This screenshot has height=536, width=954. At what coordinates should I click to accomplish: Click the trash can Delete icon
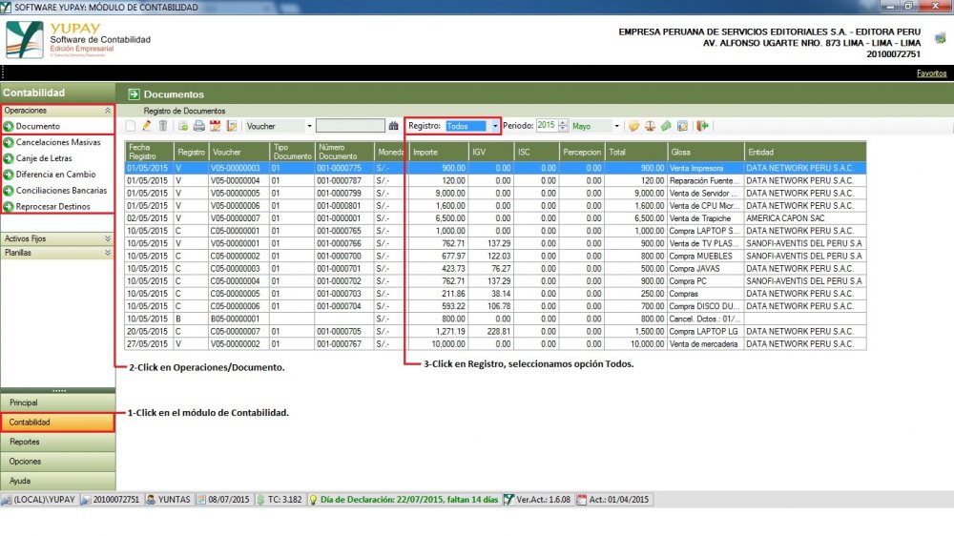163,126
